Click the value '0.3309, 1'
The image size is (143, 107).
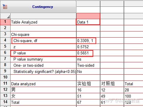85,41
